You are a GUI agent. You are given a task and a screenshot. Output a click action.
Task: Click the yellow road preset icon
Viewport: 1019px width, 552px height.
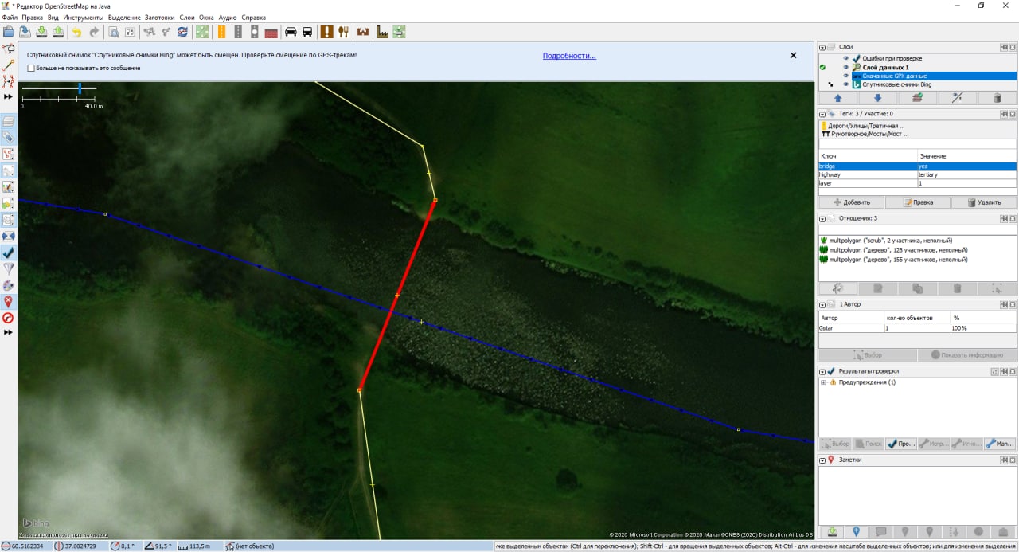click(x=221, y=32)
